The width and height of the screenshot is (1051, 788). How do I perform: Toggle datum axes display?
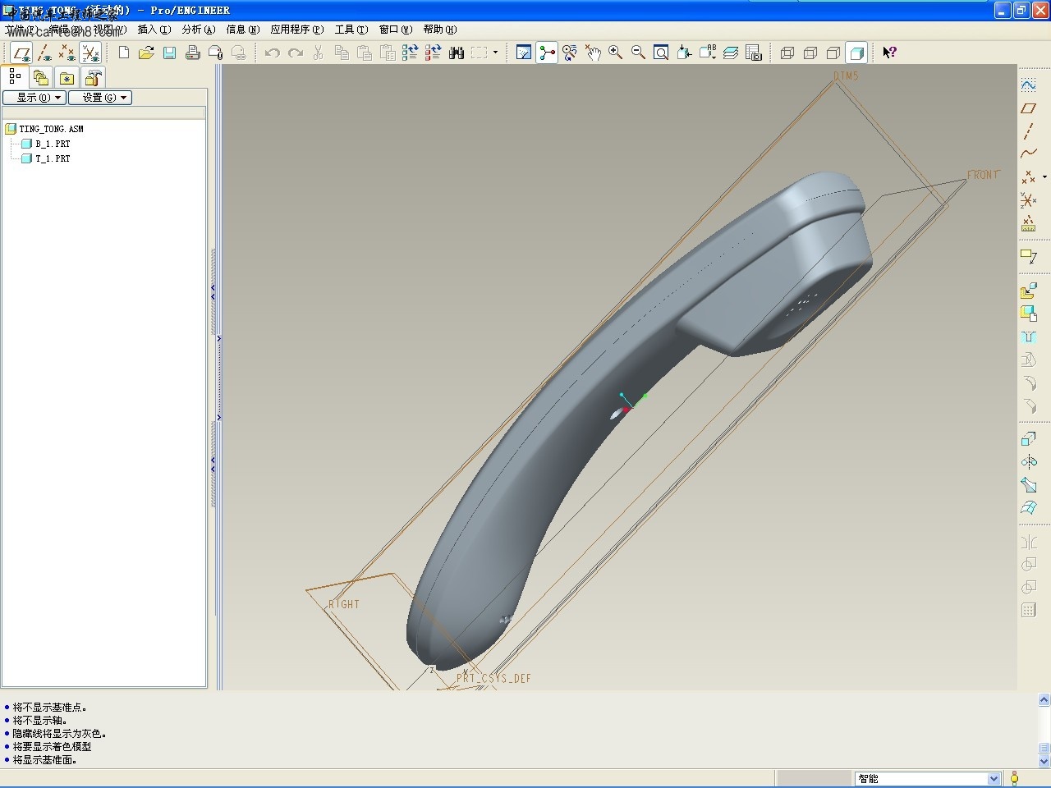44,53
